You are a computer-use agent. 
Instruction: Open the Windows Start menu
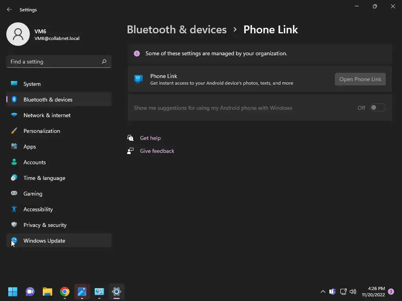tap(13, 292)
